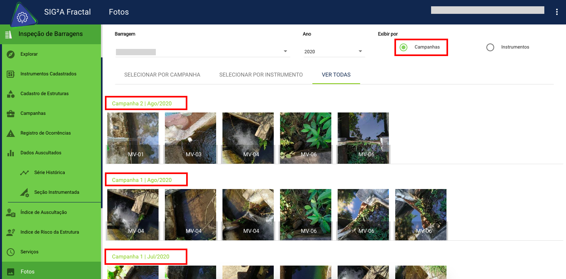Click the Serviços clock icon

click(11, 252)
